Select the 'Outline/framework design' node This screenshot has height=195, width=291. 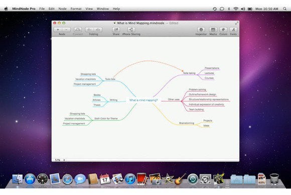click(202, 94)
